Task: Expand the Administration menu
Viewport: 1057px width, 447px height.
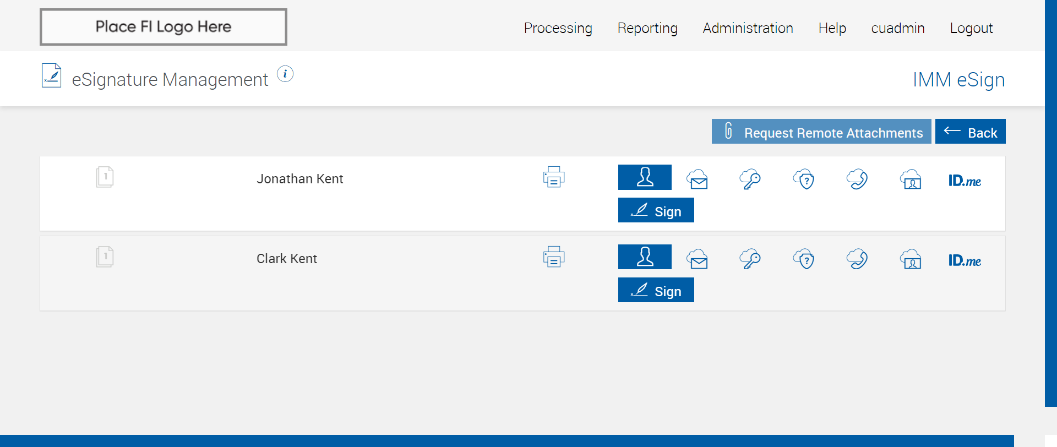Action: tap(748, 28)
